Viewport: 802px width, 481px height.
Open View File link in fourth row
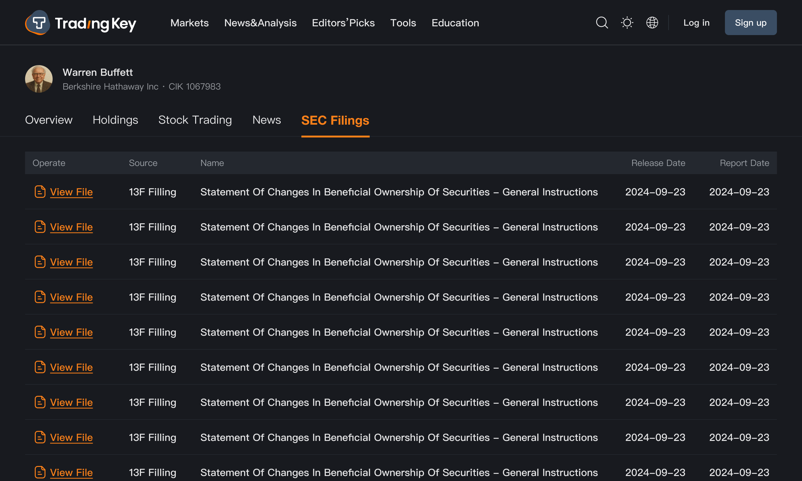tap(71, 297)
